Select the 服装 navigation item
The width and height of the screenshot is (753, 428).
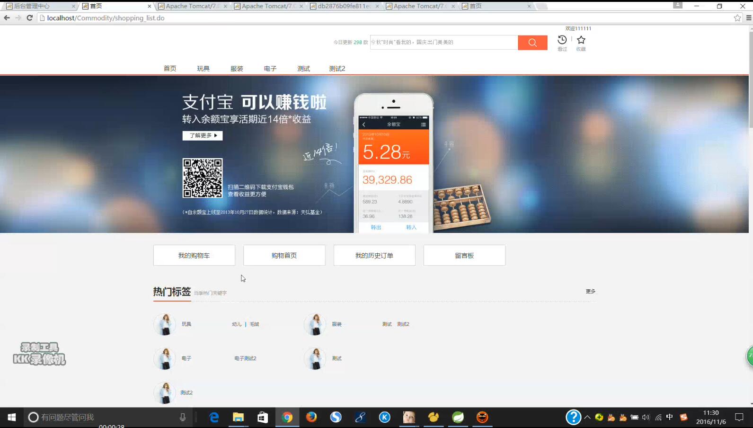(x=237, y=69)
